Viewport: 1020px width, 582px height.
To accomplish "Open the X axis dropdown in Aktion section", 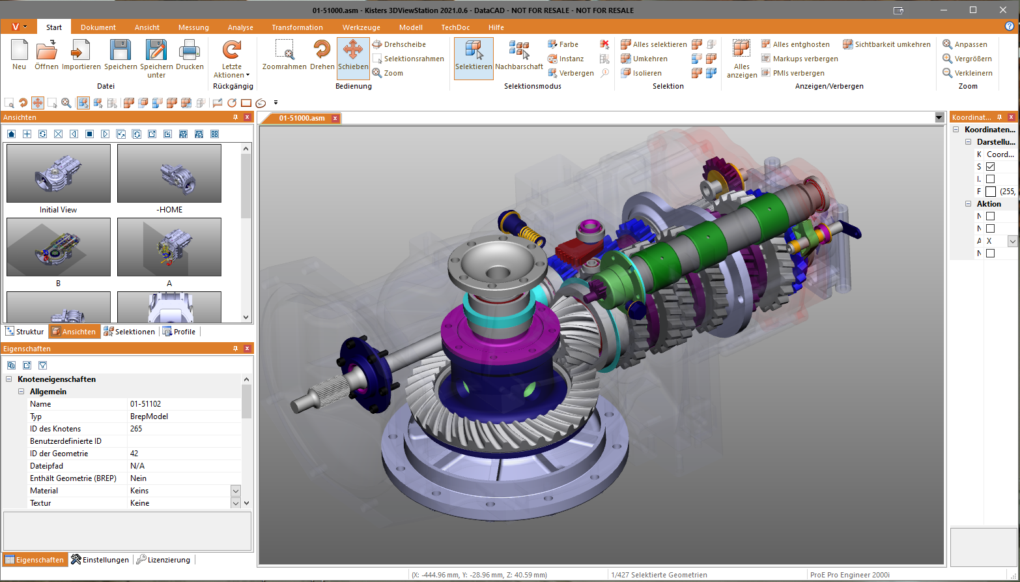I will coord(1012,241).
